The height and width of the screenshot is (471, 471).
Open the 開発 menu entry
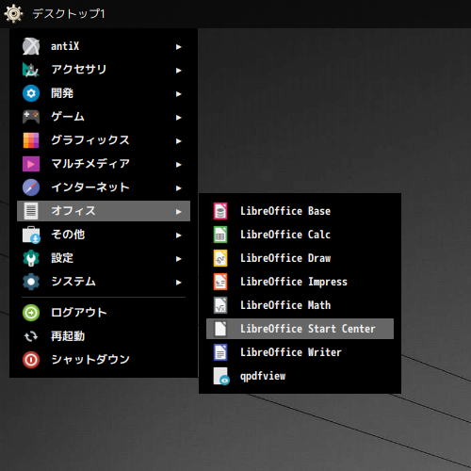[104, 93]
